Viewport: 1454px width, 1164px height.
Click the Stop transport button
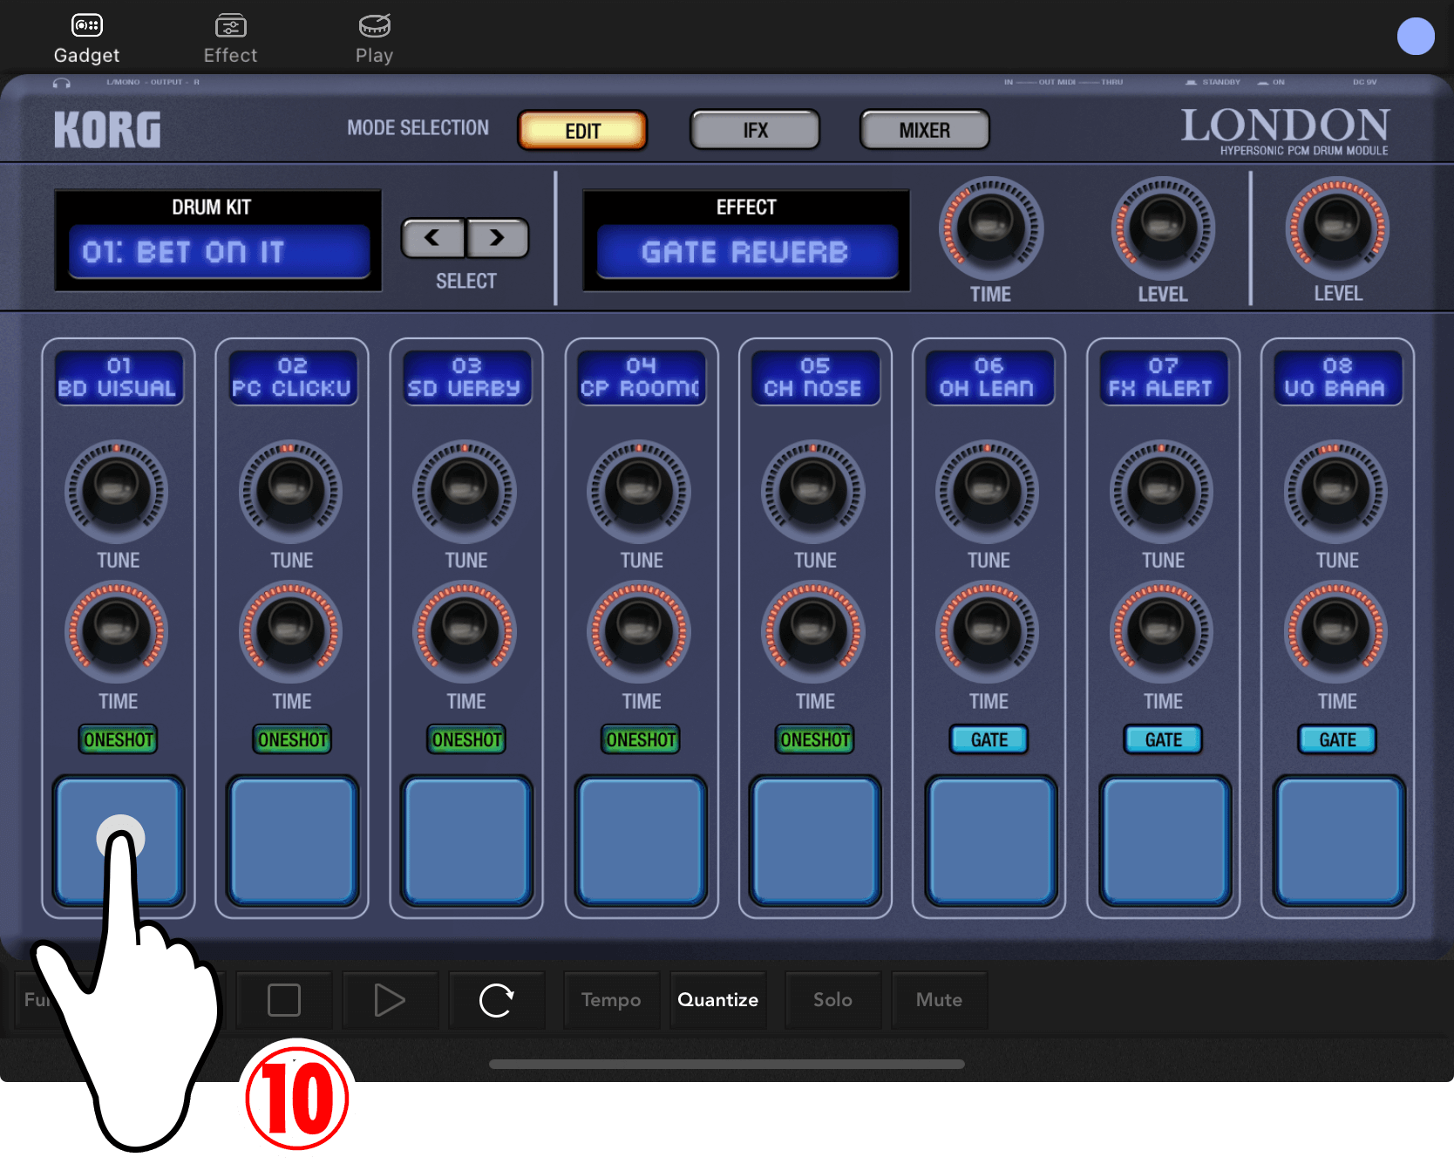[284, 1000]
